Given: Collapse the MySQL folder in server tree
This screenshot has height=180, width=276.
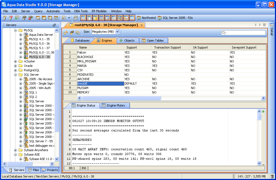Looking at the screenshot, I should click(x=16, y=30).
